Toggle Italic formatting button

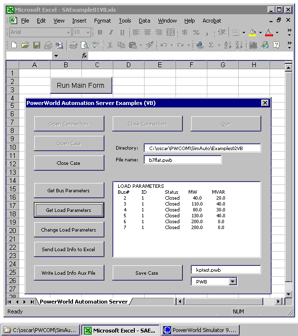coord(111,32)
